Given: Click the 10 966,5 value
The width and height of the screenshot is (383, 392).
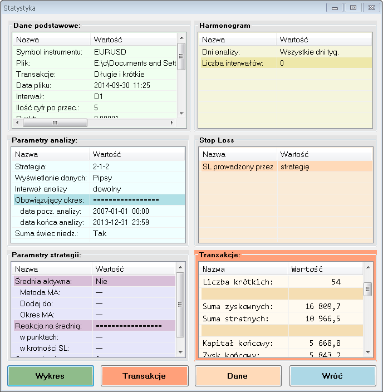Looking at the screenshot, I should (x=323, y=318).
